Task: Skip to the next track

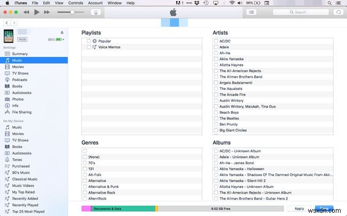Action: (x=46, y=12)
